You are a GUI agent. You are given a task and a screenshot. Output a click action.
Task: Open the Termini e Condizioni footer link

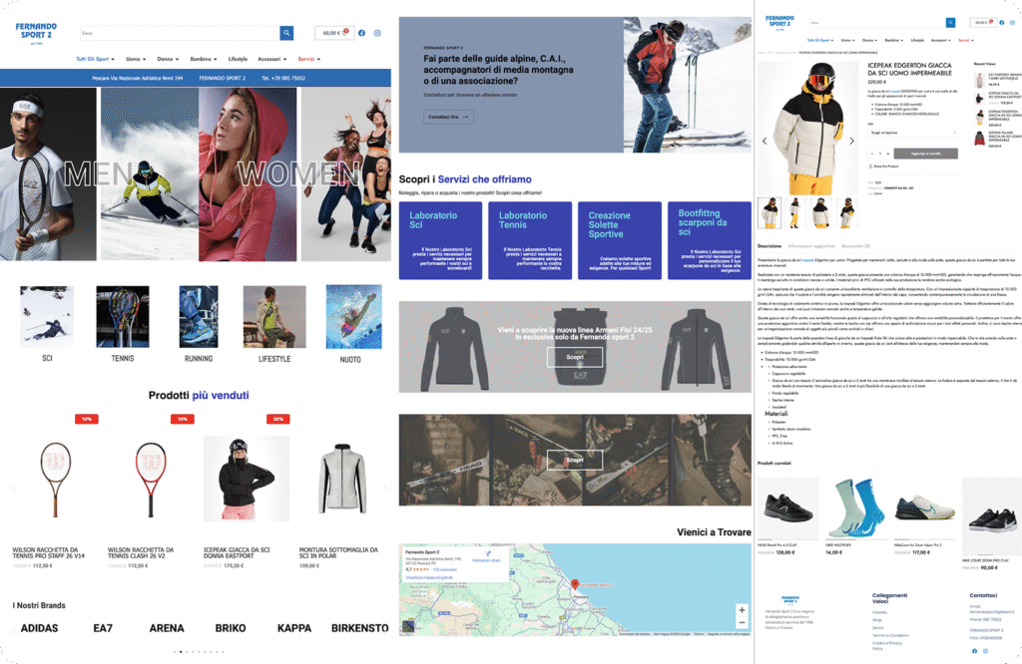[x=890, y=635]
